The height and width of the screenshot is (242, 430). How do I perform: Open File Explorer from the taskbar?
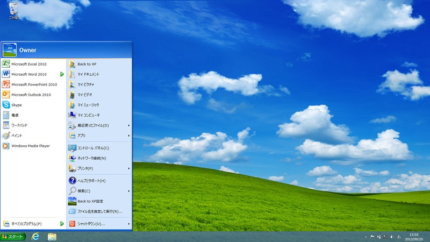click(x=52, y=237)
